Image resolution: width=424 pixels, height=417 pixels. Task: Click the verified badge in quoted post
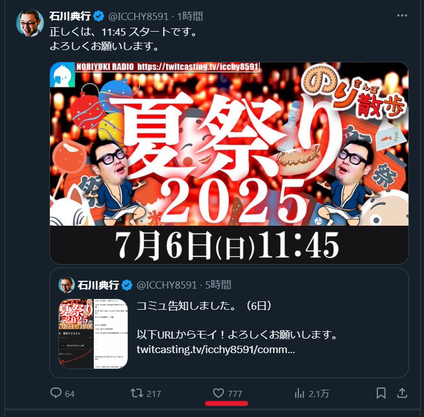127,285
